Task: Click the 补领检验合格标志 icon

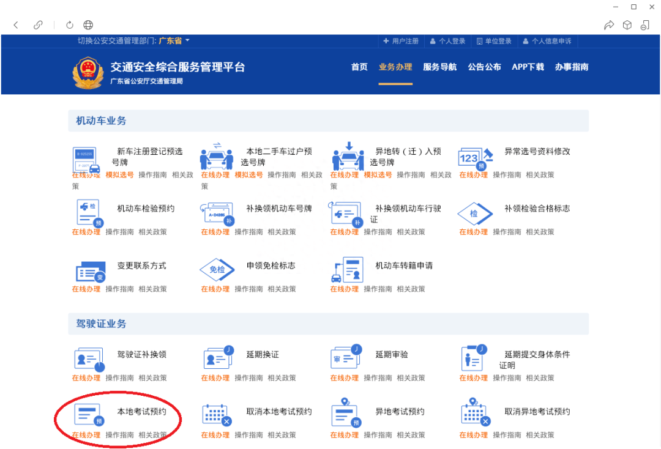Action: (x=474, y=213)
